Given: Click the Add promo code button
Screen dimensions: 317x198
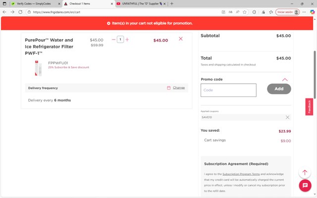Looking at the screenshot, I should coord(279,89).
